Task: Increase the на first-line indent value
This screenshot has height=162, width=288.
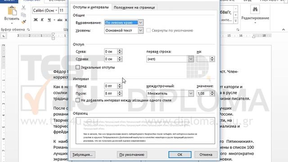Action: [x=212, y=58]
